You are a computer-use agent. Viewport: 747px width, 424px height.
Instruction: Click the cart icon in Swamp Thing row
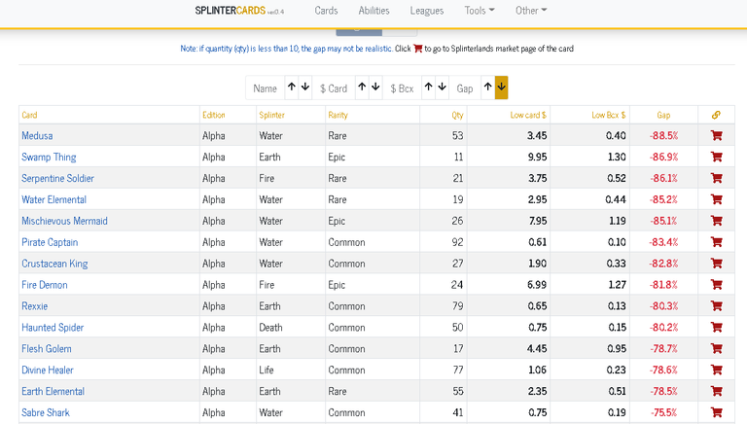tap(716, 157)
